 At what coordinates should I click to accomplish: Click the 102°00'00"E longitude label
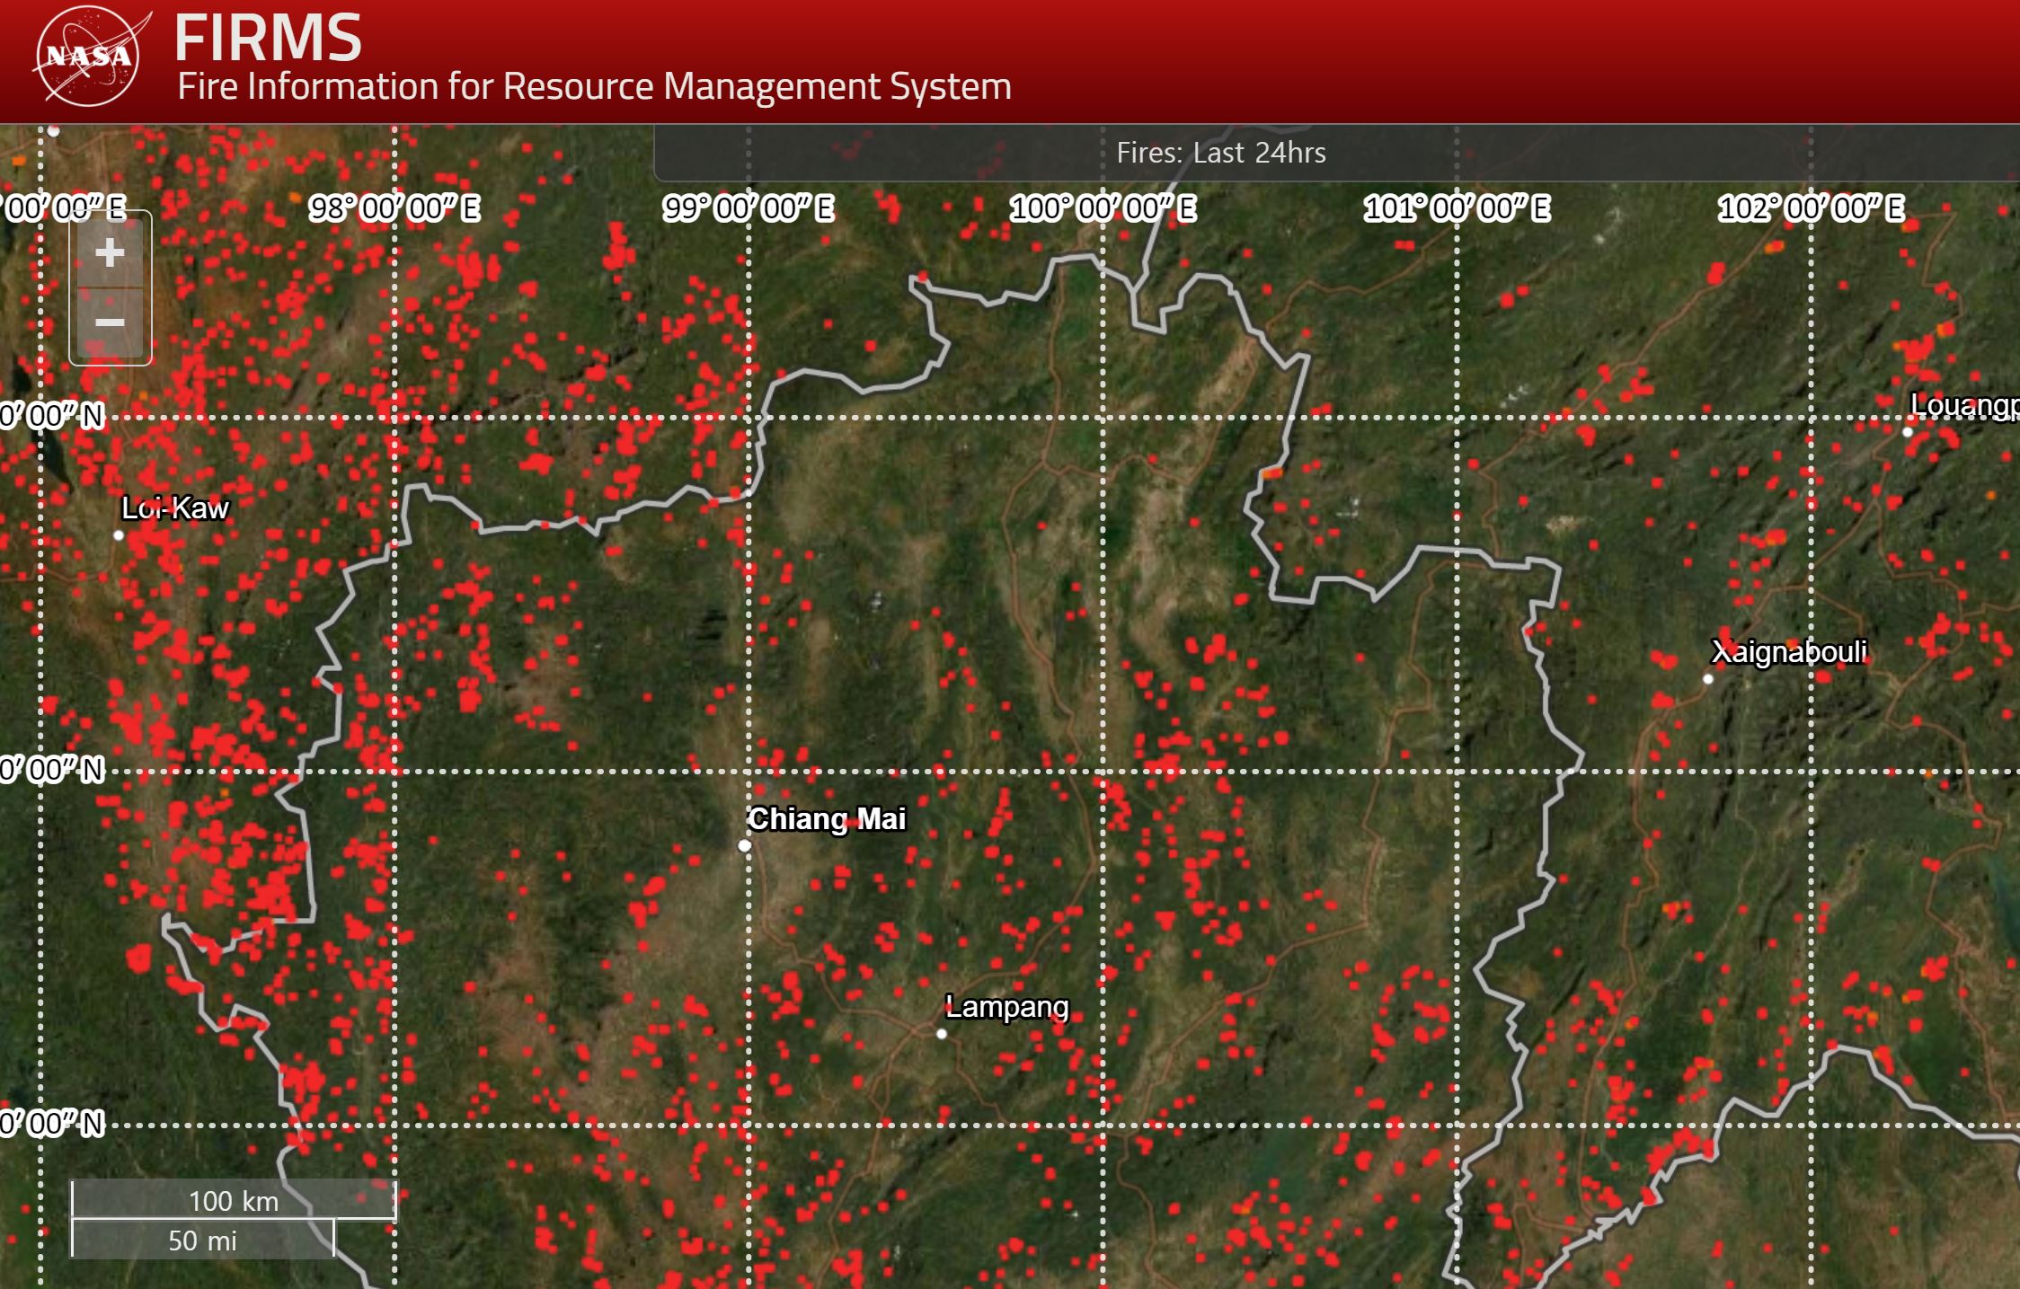tap(1812, 208)
